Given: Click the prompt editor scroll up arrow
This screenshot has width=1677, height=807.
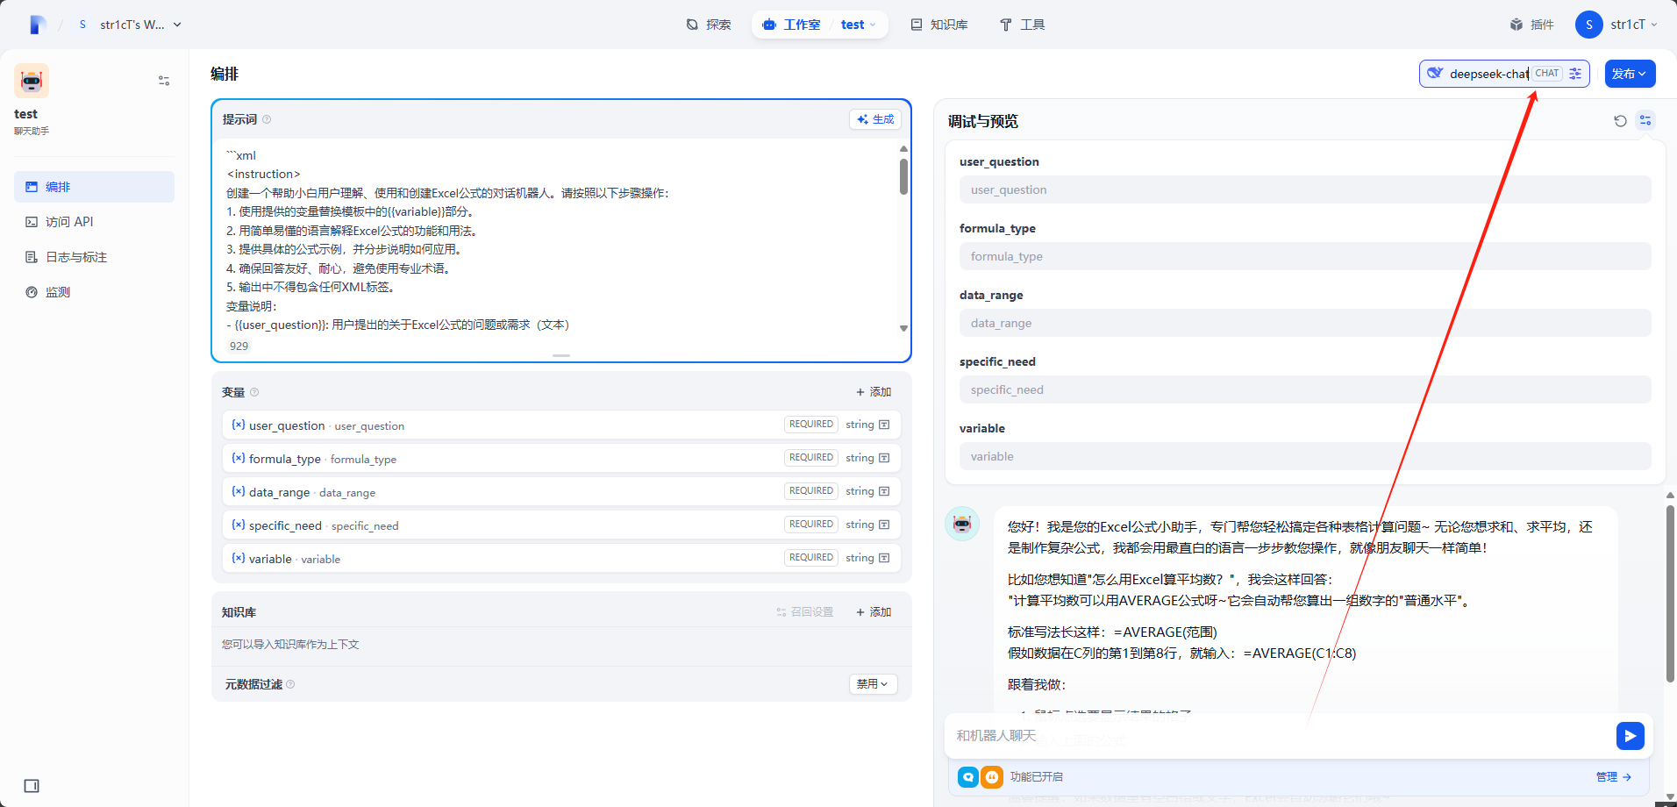Looking at the screenshot, I should [x=903, y=148].
